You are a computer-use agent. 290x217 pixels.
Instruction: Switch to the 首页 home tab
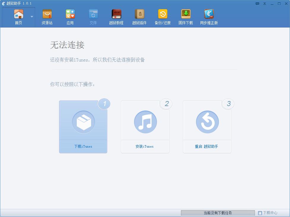tap(19, 16)
